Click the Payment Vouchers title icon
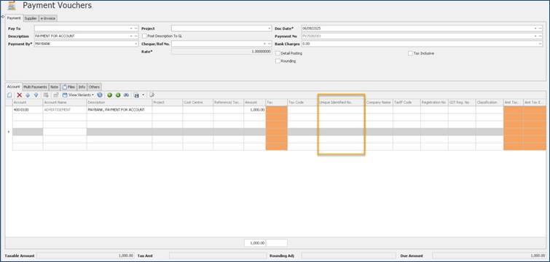Screen dimensions: 550x262 coord(12,6)
